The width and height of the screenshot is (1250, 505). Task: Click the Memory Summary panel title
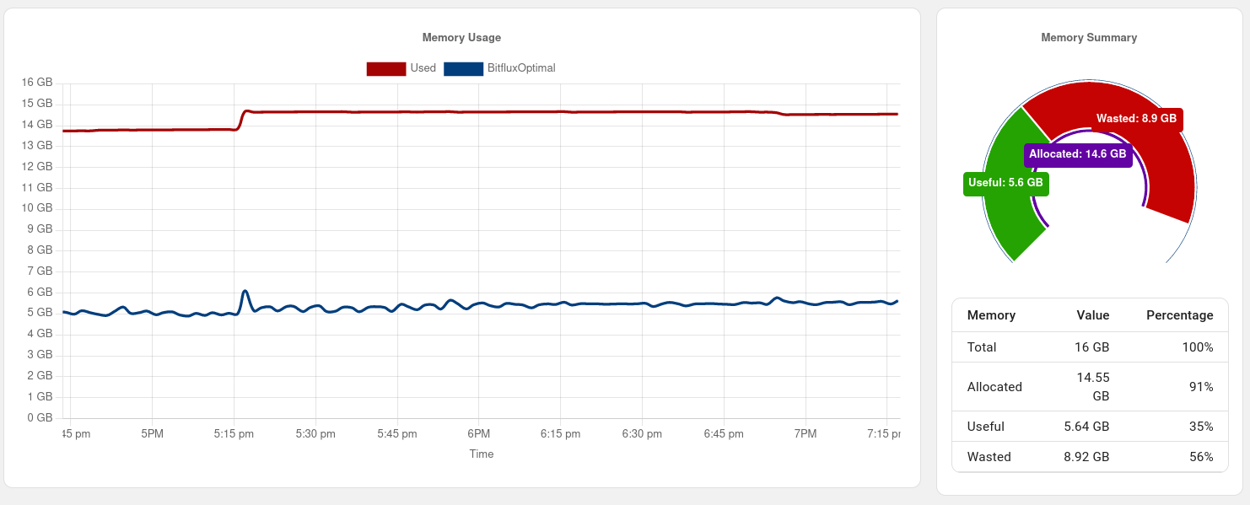pos(1089,38)
